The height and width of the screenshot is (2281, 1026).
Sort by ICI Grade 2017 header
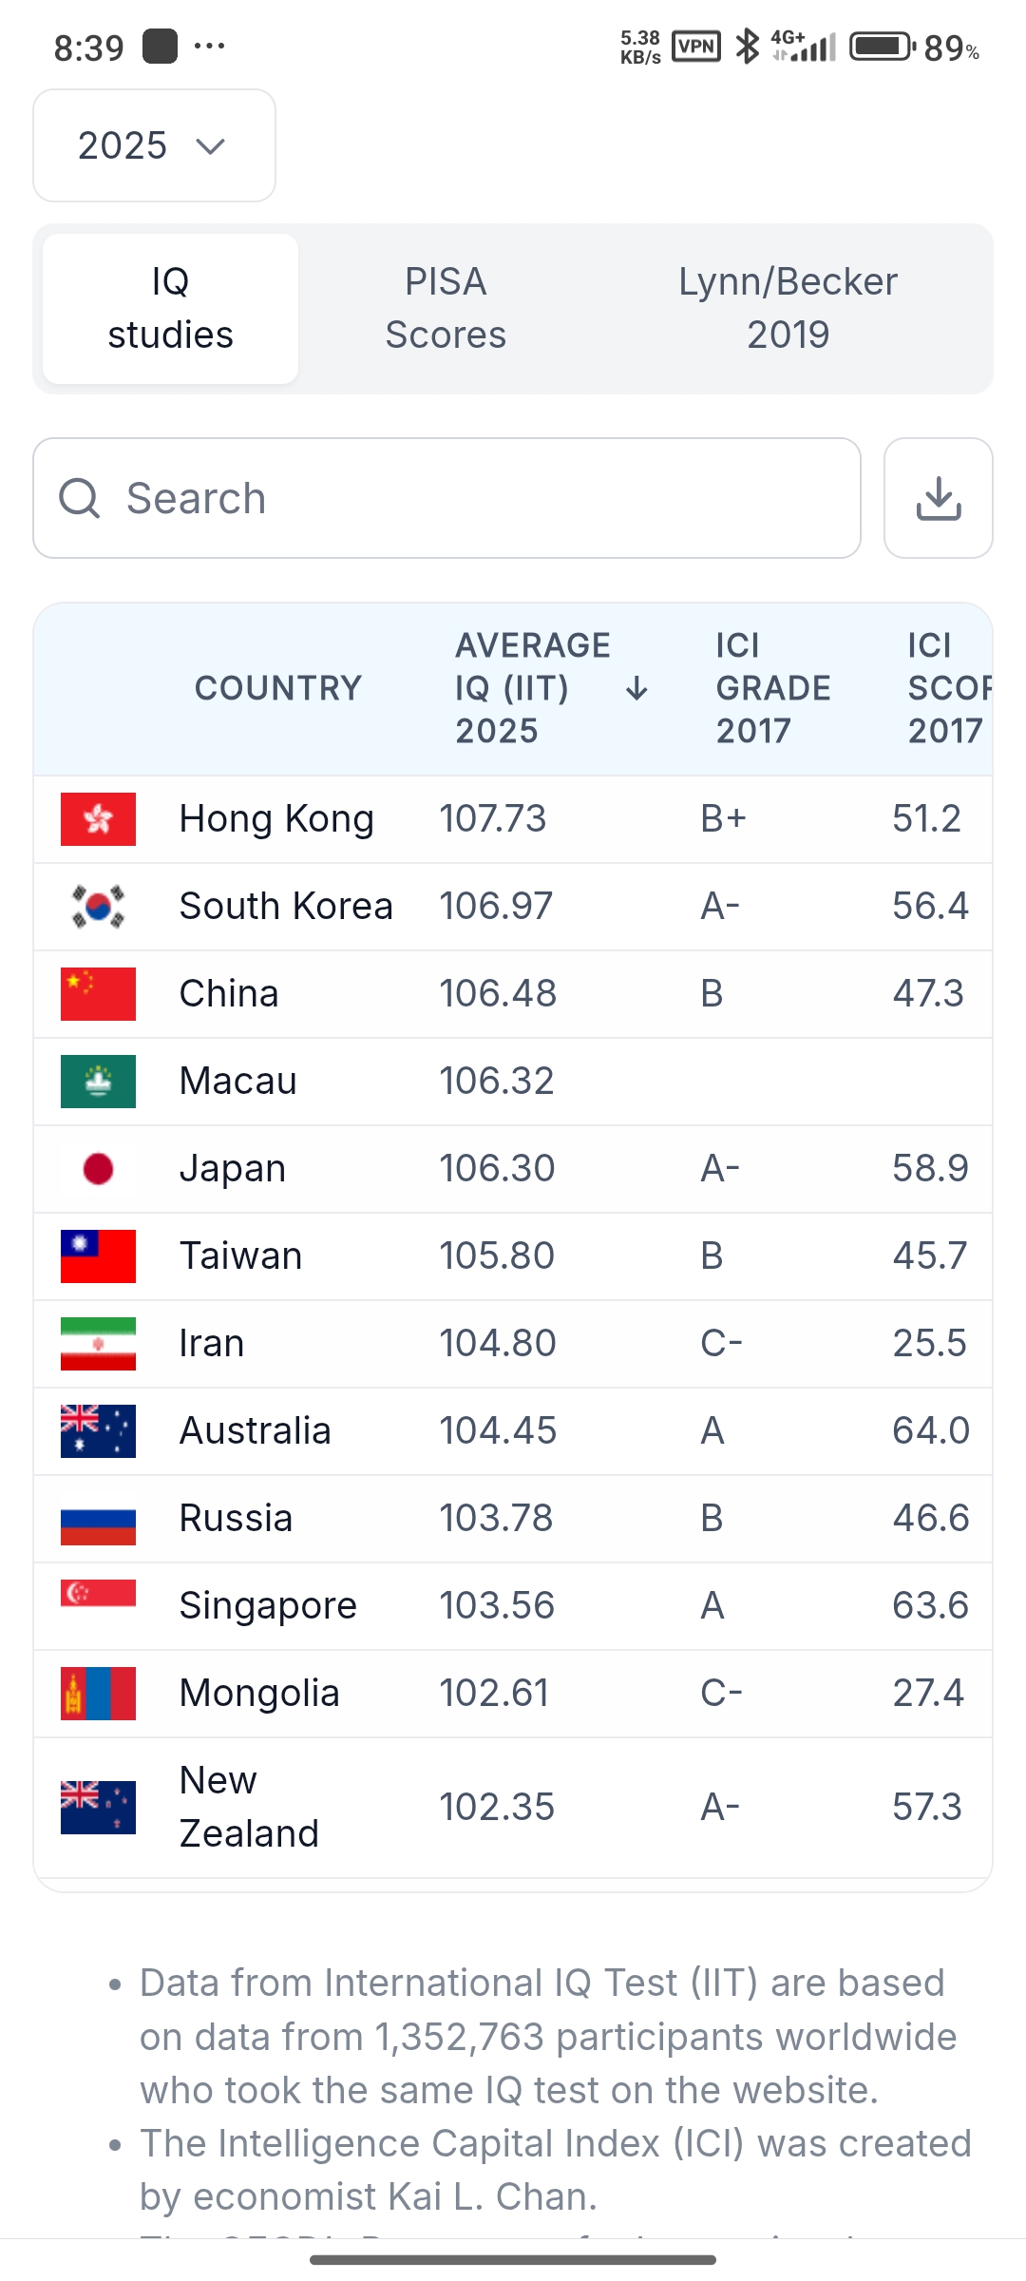click(773, 688)
